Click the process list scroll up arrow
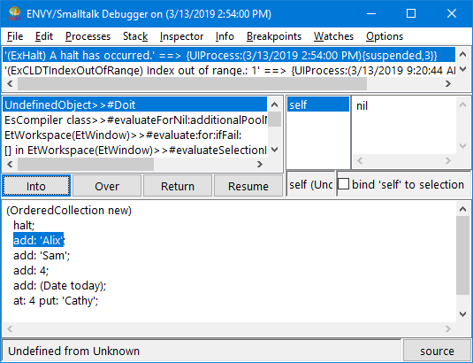 462,55
